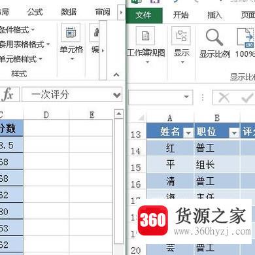
Task: Click the cell showing 53 in left window
Action: coord(11,228)
